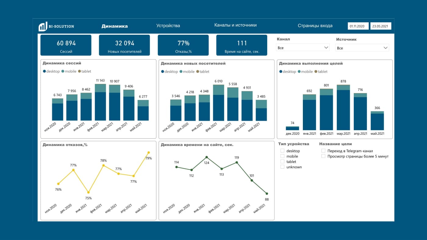
Task: Click the Динамика времени на сайте title
Action: coord(197,145)
